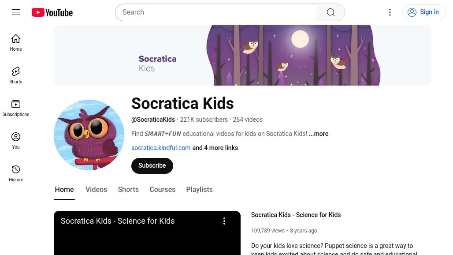Click the Sign in button
This screenshot has height=255, width=453.
point(424,12)
